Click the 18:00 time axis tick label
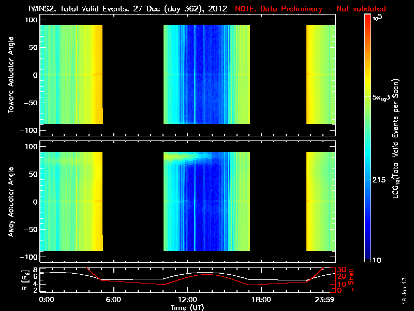 [261, 300]
